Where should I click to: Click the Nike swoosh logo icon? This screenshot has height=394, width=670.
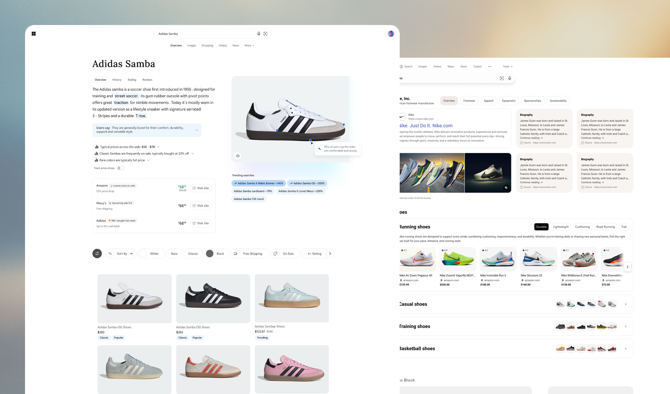[402, 117]
